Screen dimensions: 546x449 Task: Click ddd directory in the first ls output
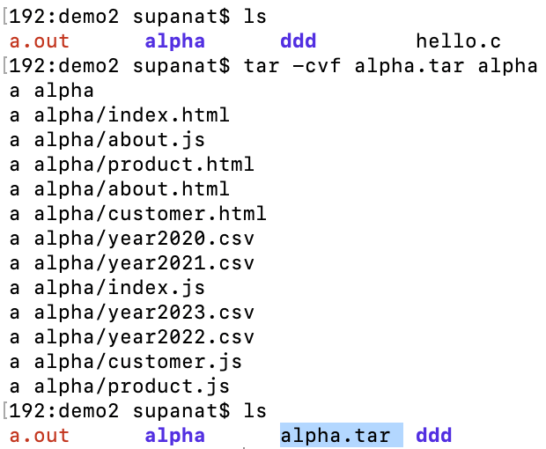pyautogui.click(x=298, y=40)
